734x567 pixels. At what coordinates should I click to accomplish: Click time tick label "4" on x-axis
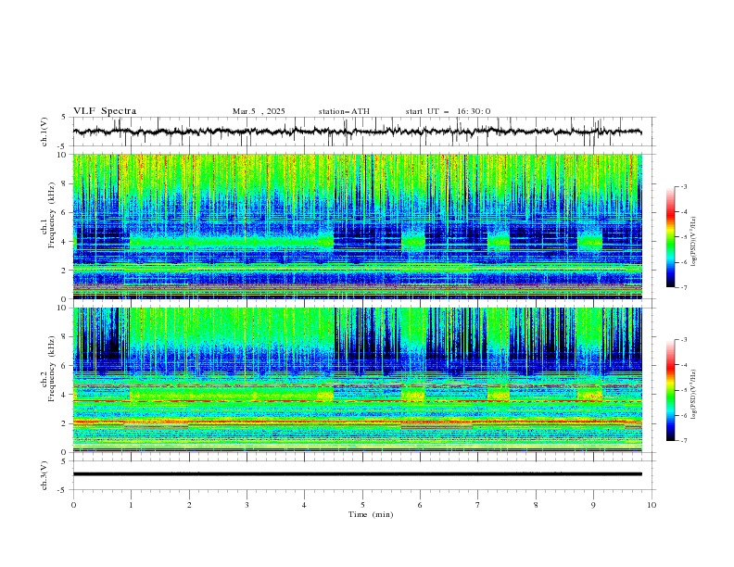tap(305, 505)
